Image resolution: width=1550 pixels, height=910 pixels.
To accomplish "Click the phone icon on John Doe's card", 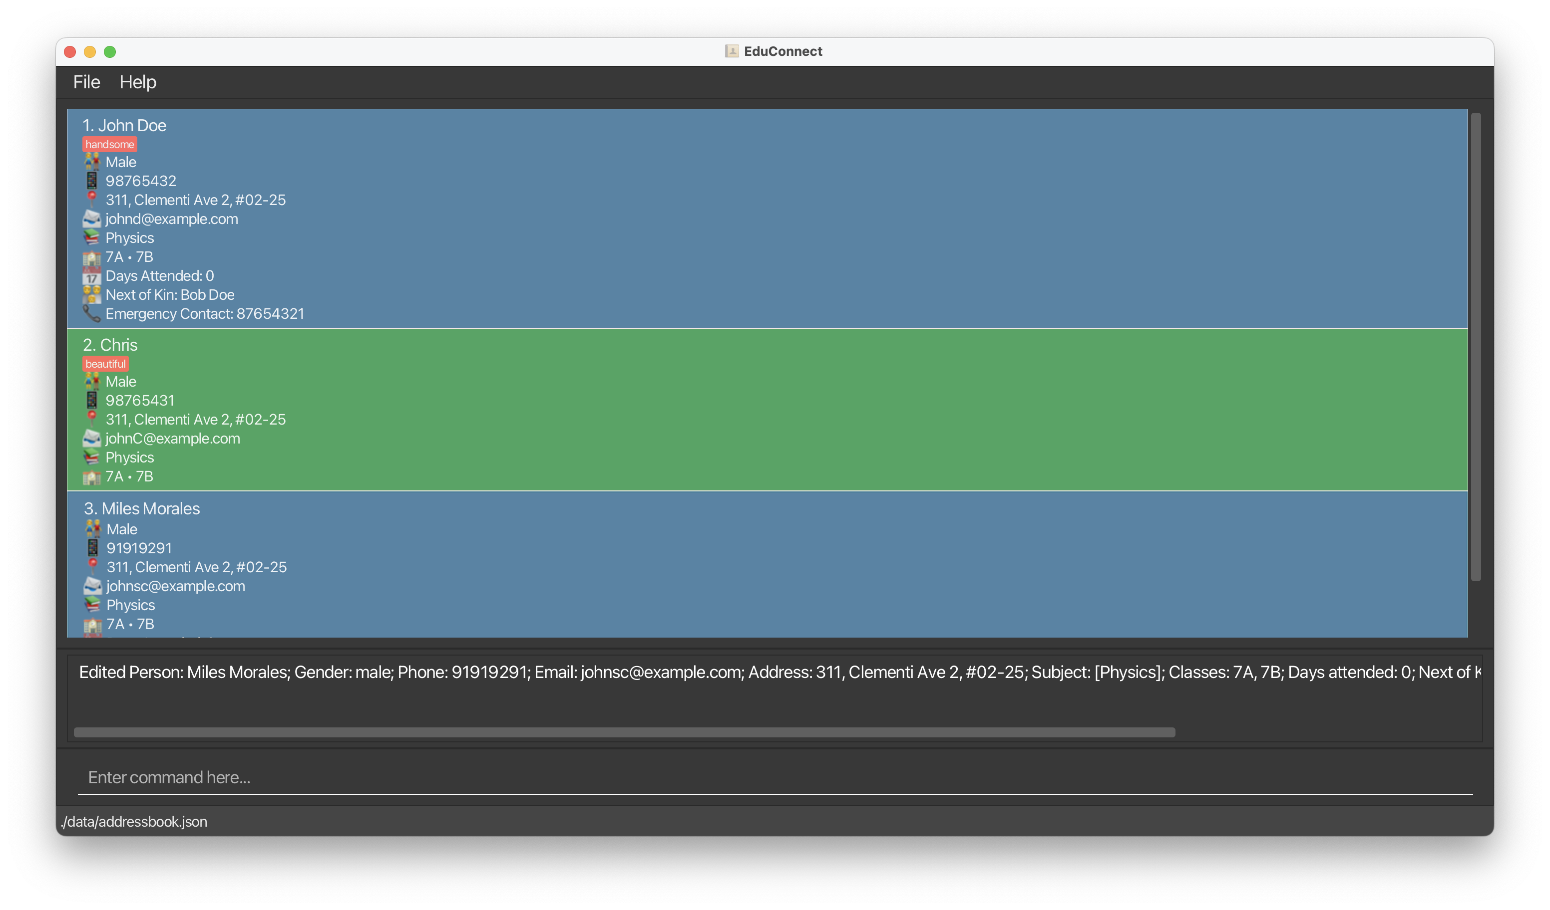I will click(92, 181).
